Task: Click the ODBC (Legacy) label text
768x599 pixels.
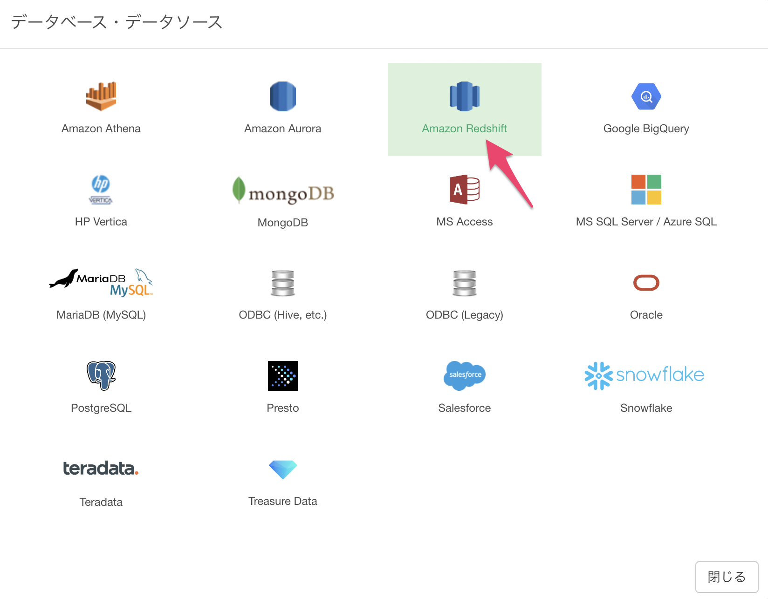Action: (465, 315)
